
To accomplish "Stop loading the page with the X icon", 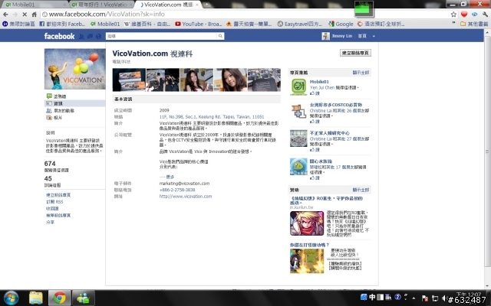I will pyautogui.click(x=25, y=15).
